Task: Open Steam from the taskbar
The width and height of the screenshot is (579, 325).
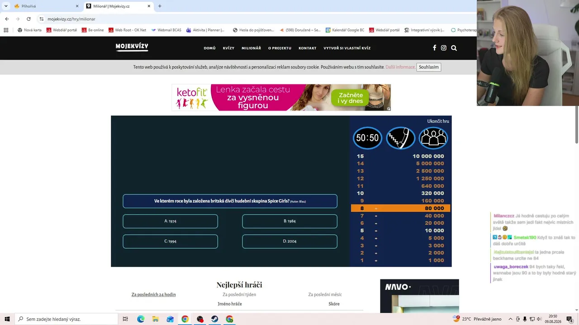Action: tap(215, 319)
